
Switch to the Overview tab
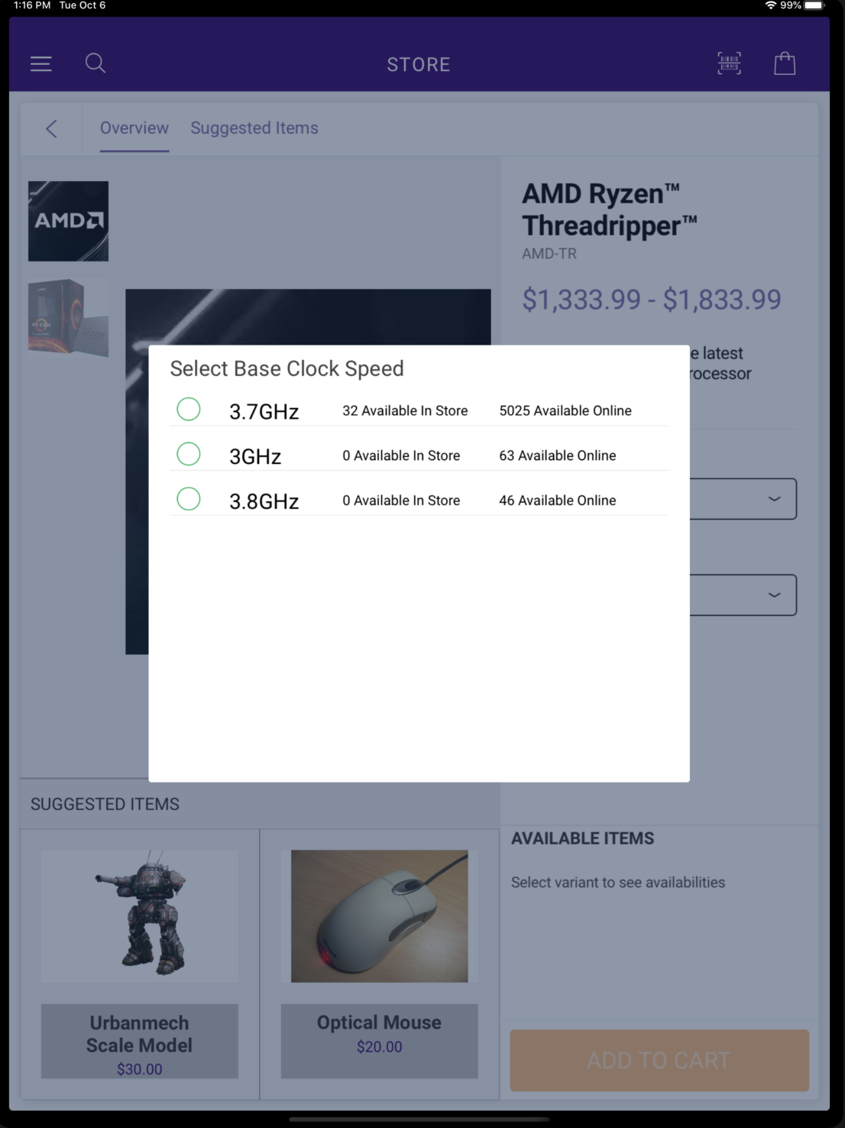click(x=134, y=128)
